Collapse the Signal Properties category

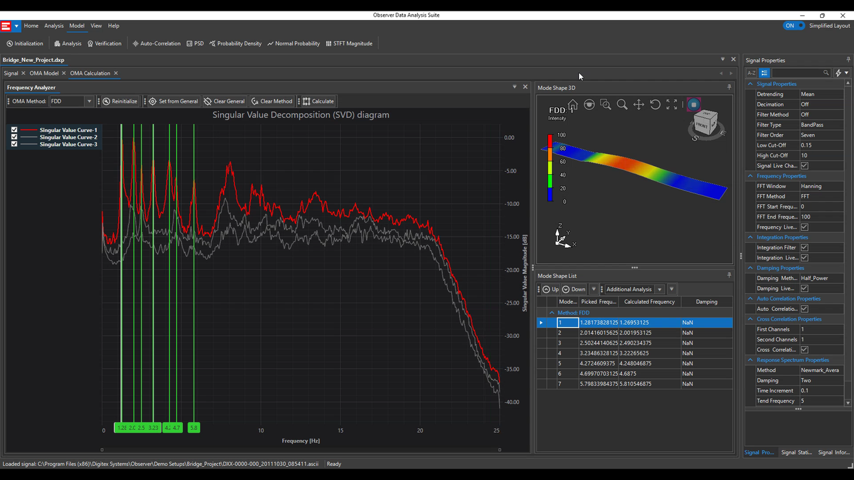(750, 84)
